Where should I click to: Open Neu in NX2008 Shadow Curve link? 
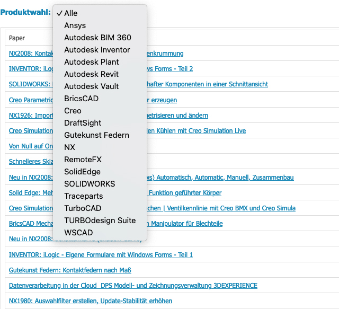(x=31, y=239)
